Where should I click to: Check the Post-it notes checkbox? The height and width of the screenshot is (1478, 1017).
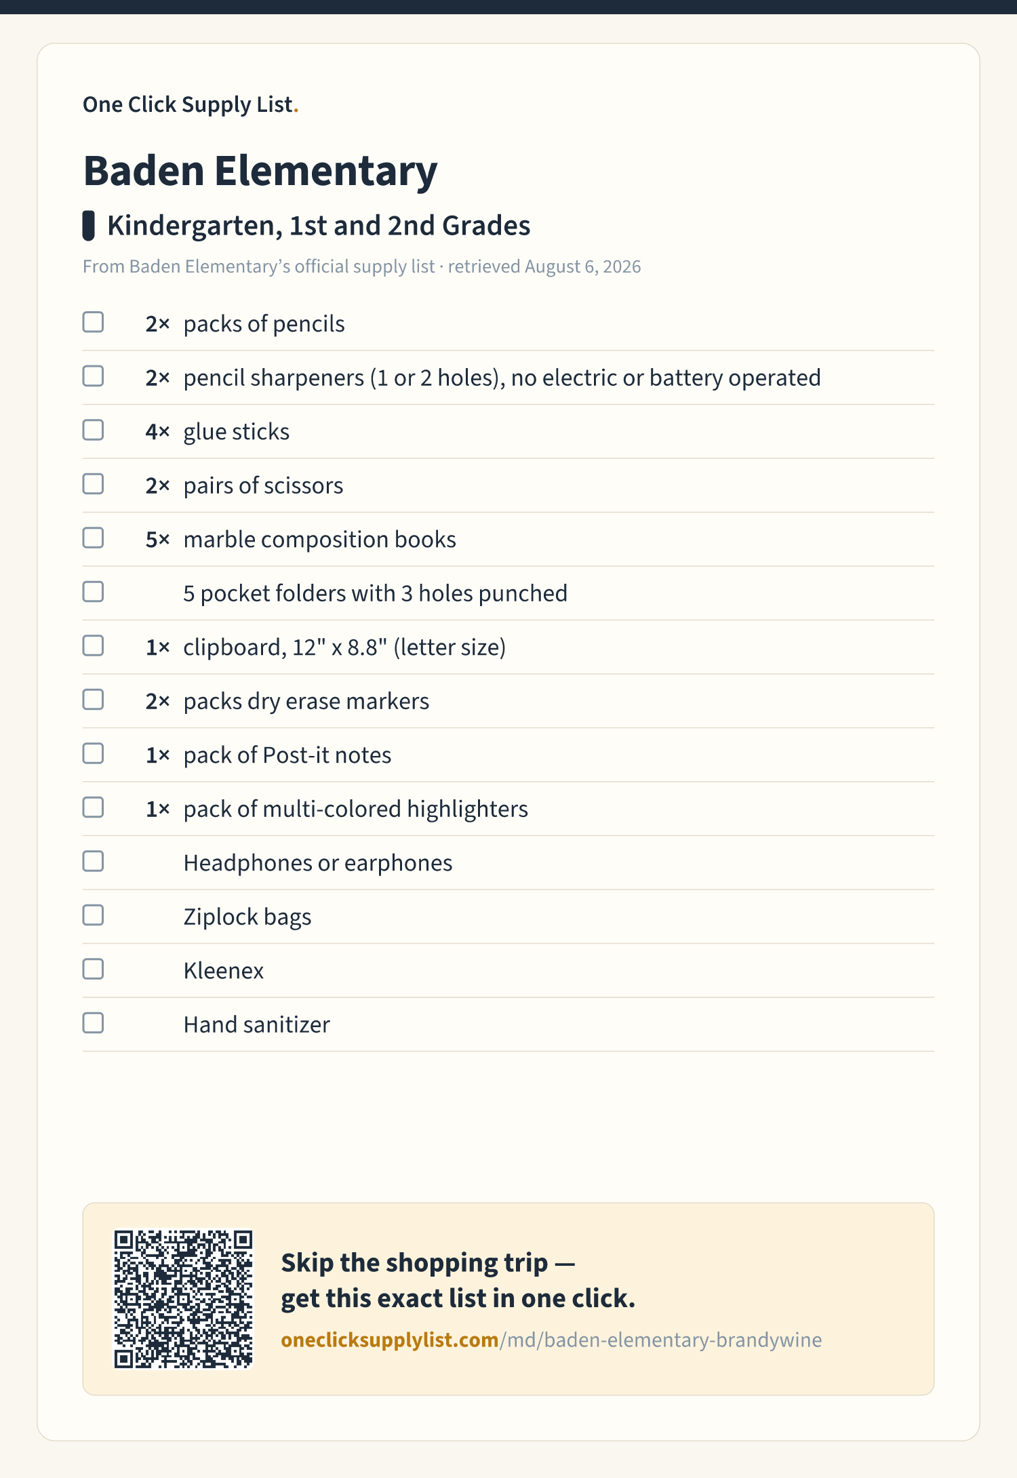[x=93, y=753]
